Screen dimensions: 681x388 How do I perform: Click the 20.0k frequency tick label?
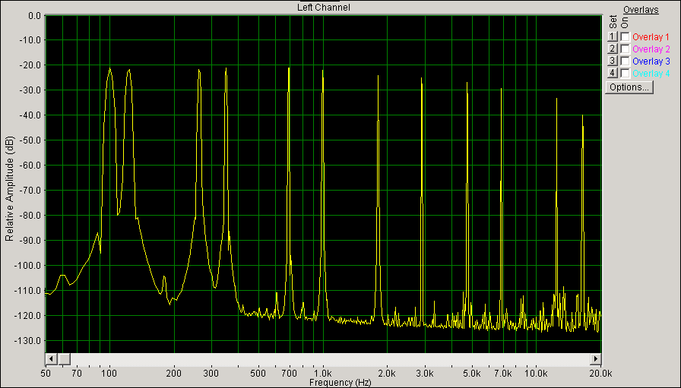click(x=601, y=374)
